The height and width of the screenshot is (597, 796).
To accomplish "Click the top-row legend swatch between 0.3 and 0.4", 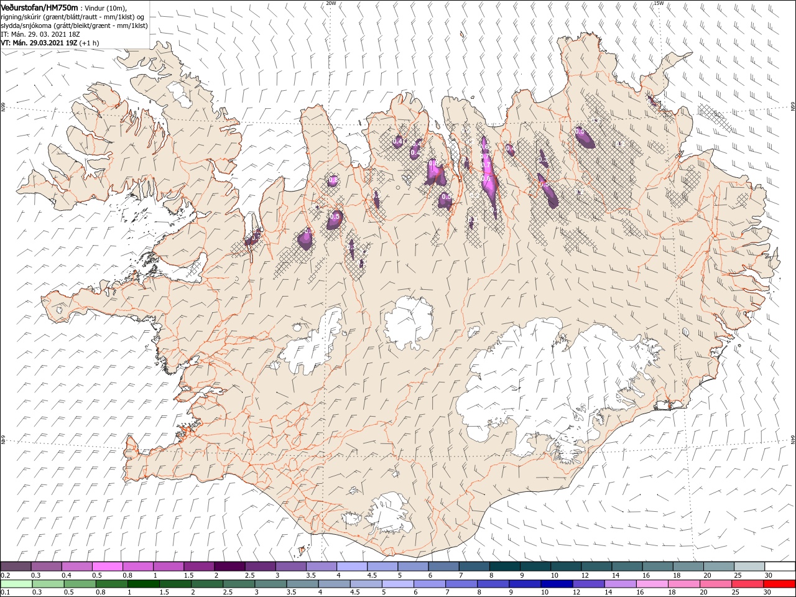I will [47, 567].
